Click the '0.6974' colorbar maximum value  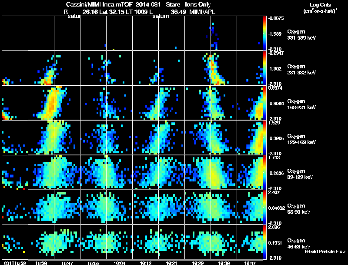(275, 88)
